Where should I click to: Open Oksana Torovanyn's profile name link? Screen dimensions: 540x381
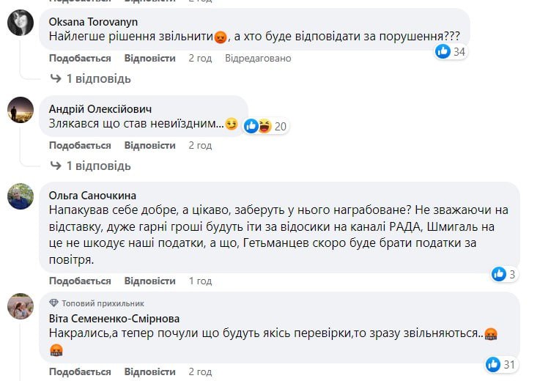point(92,21)
